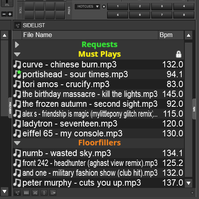Click the Requests group label
The height and width of the screenshot is (199, 199).
tap(99, 45)
